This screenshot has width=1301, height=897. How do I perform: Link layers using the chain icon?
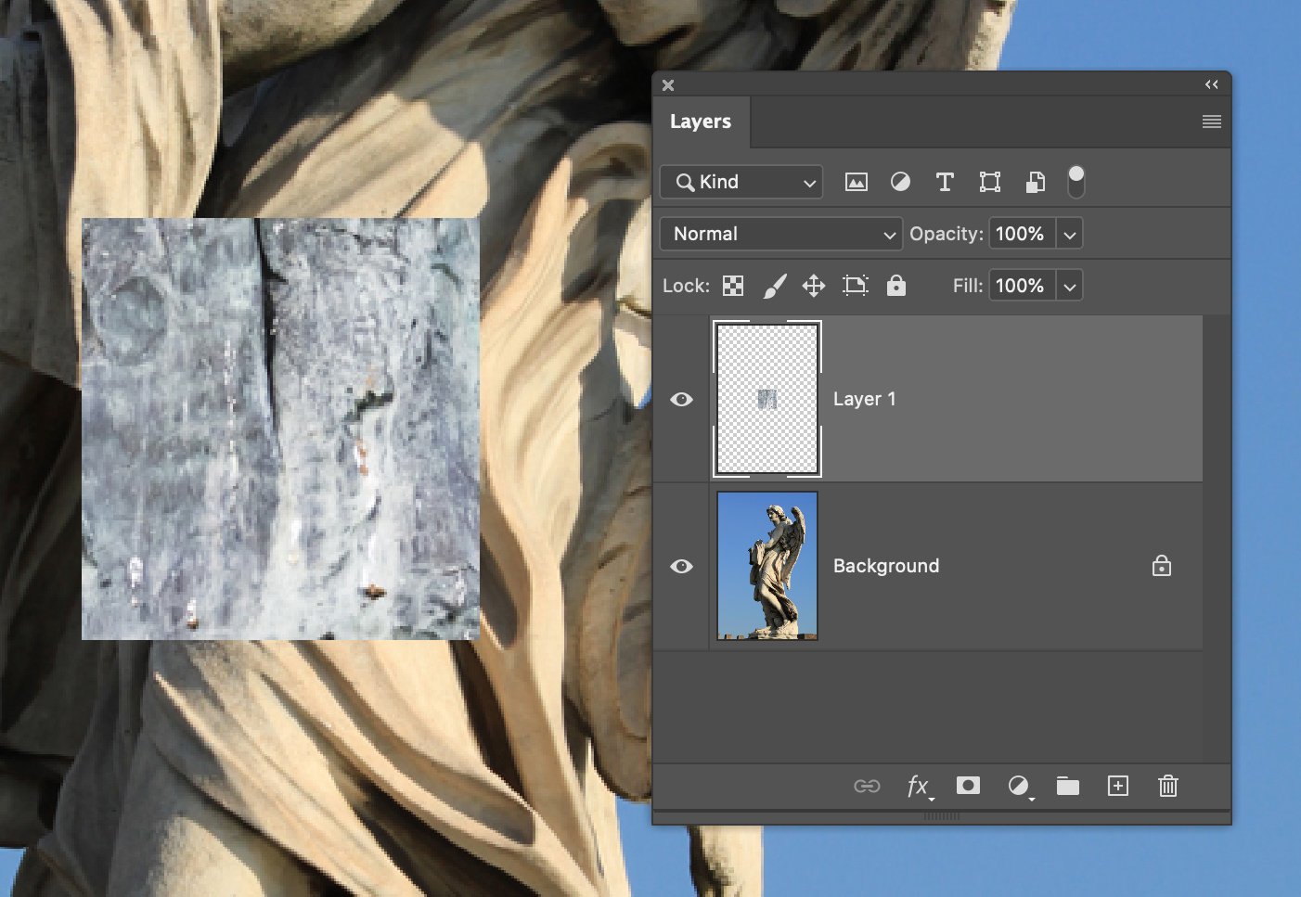867,786
